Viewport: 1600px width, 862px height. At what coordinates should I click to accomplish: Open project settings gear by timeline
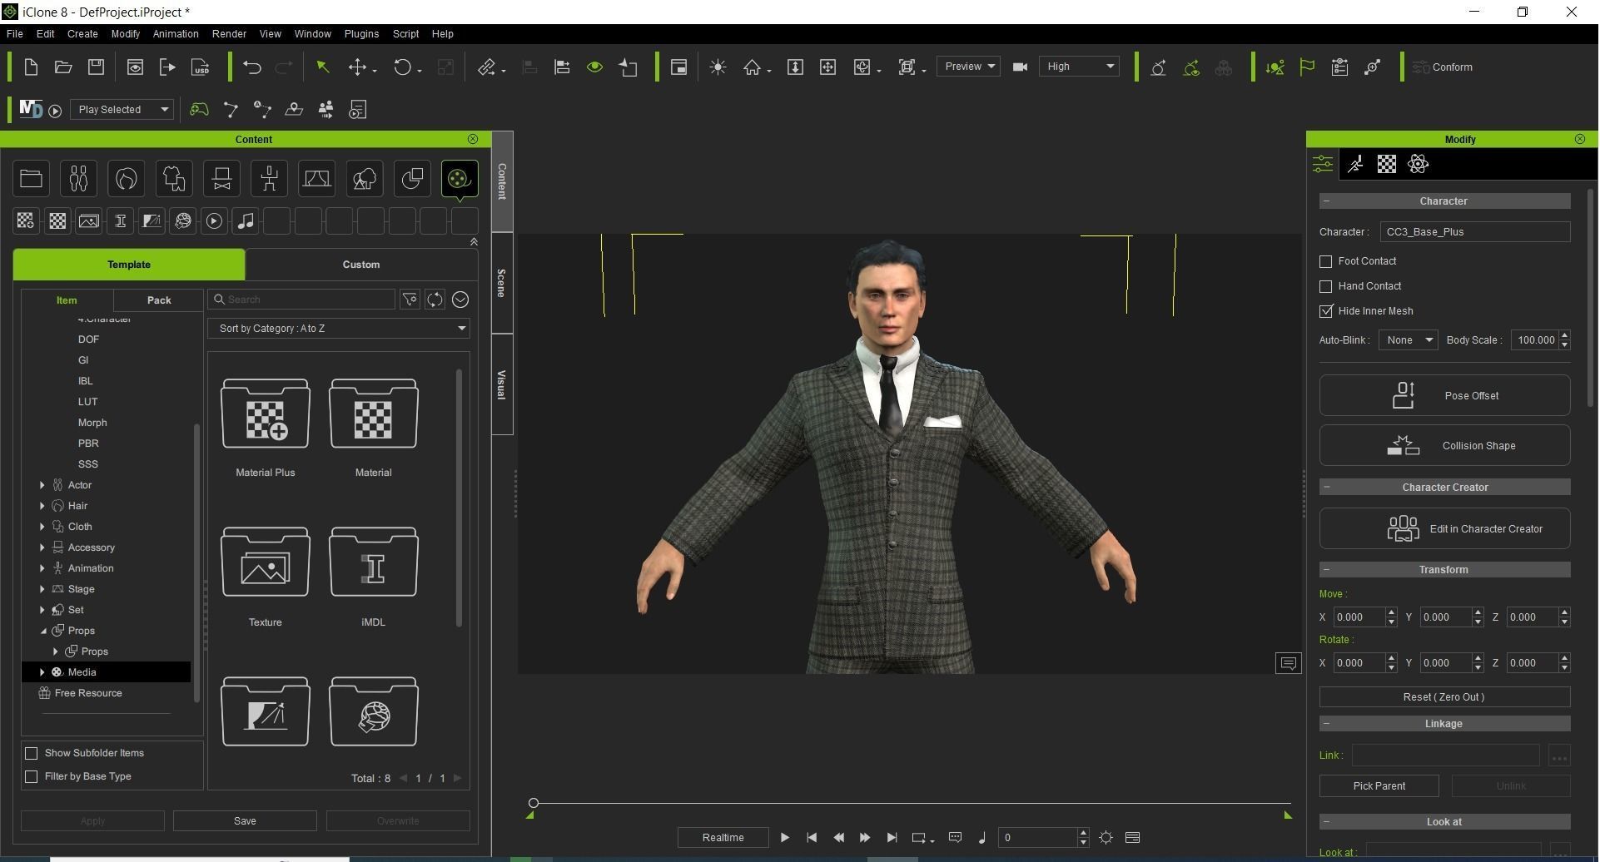pyautogui.click(x=1106, y=838)
